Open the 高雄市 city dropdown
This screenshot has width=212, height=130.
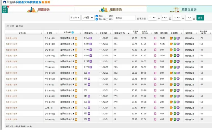75,18
